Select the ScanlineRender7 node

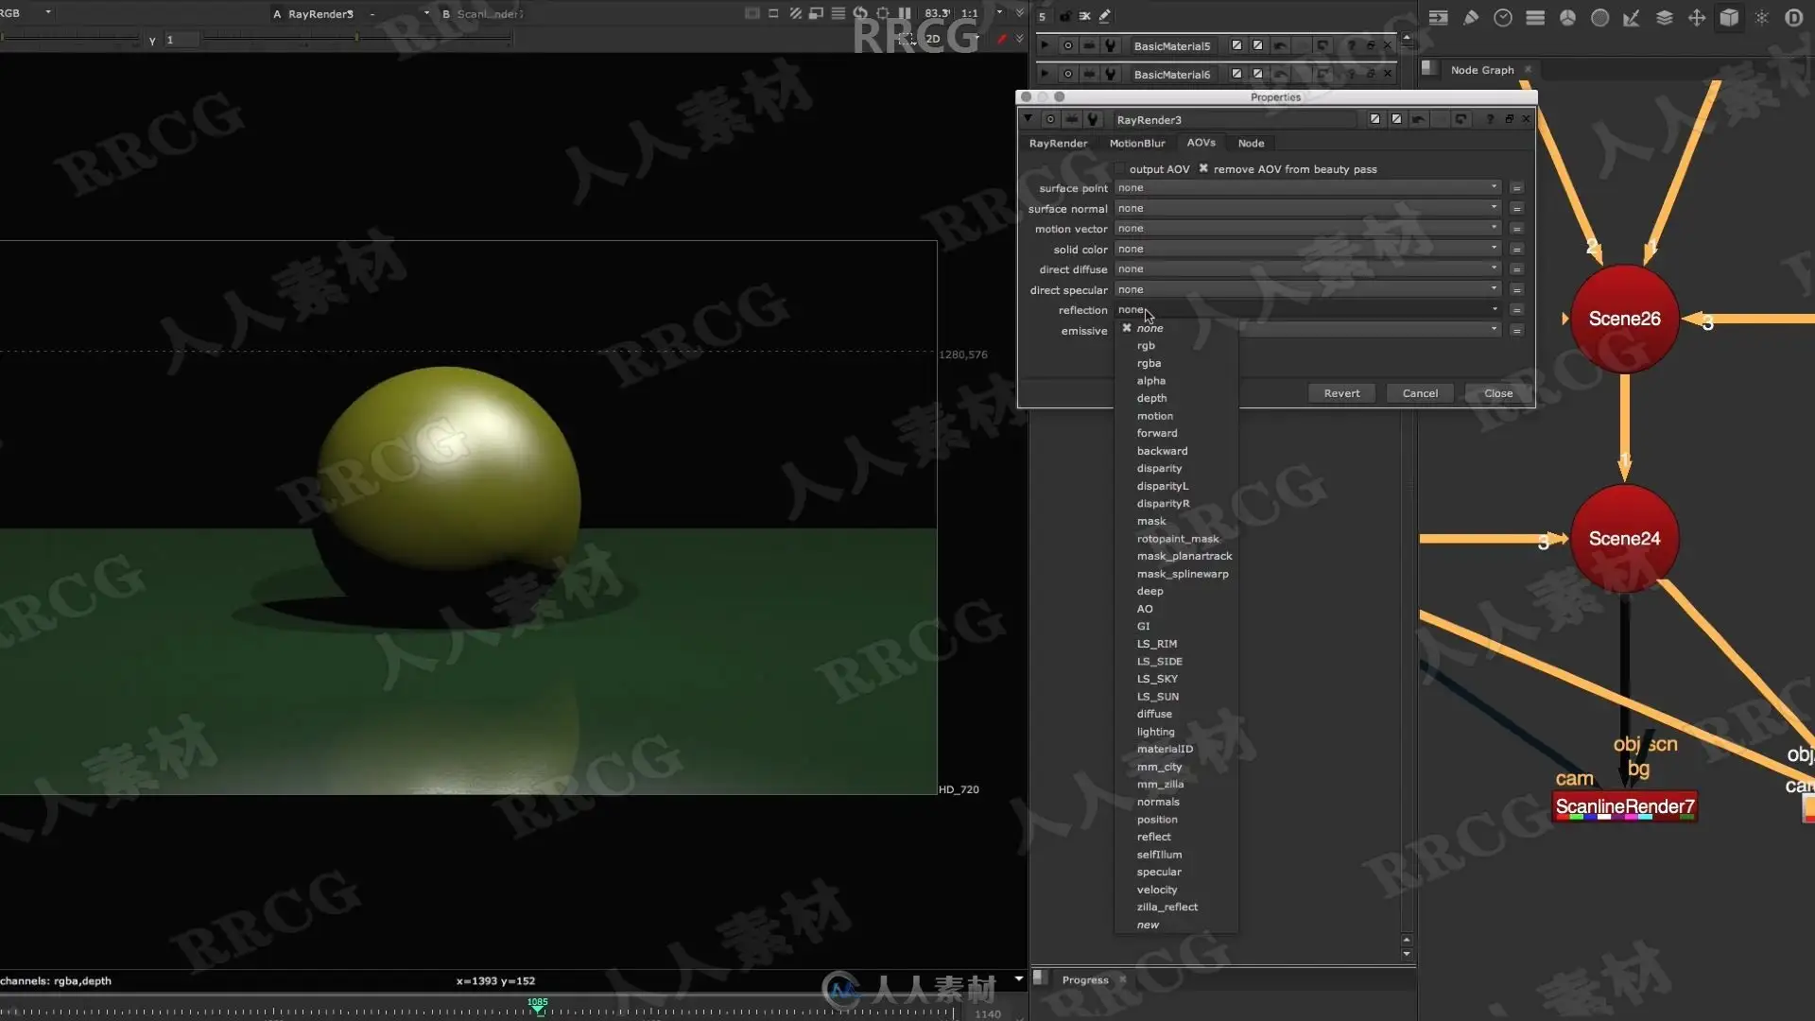(1625, 806)
